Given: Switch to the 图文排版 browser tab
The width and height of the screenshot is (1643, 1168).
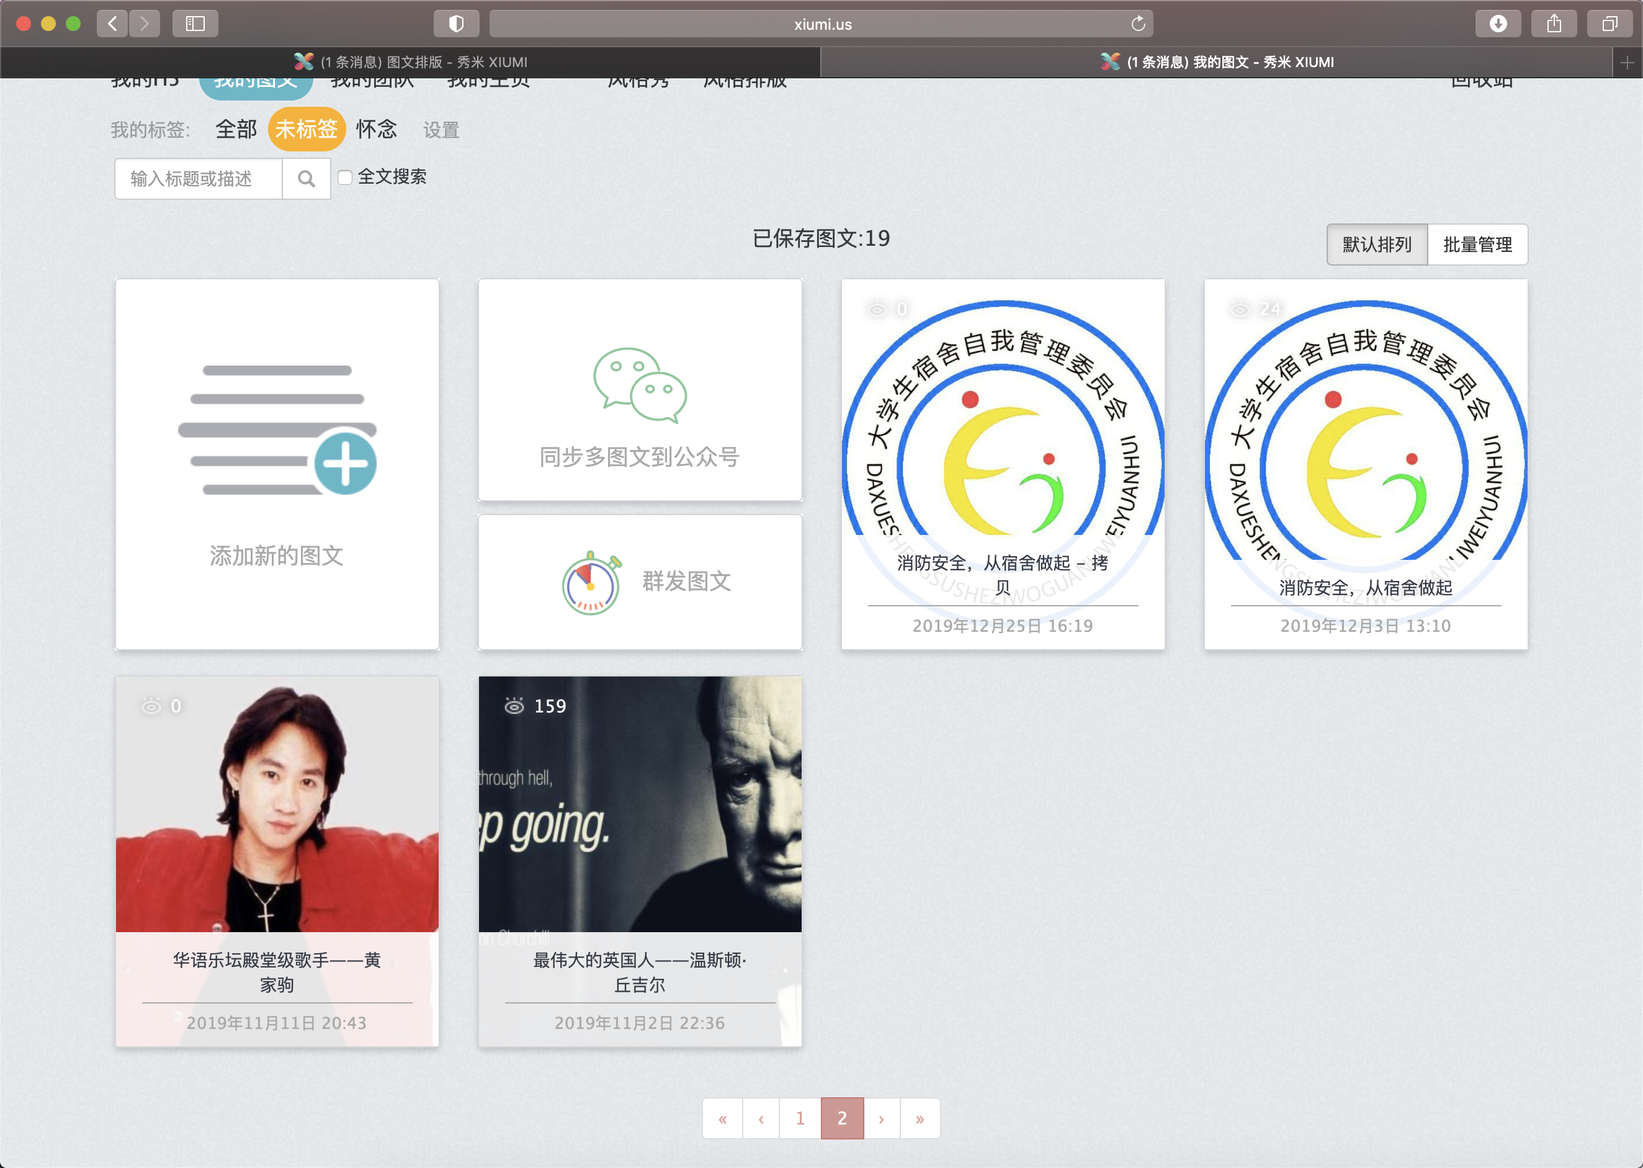Looking at the screenshot, I should click(x=411, y=62).
